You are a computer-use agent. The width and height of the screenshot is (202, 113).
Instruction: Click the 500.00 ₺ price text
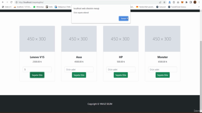[121, 62]
